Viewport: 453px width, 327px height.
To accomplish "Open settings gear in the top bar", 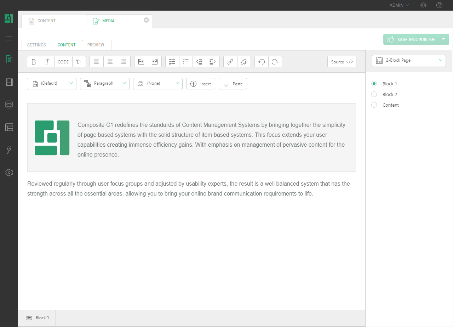I will [423, 5].
